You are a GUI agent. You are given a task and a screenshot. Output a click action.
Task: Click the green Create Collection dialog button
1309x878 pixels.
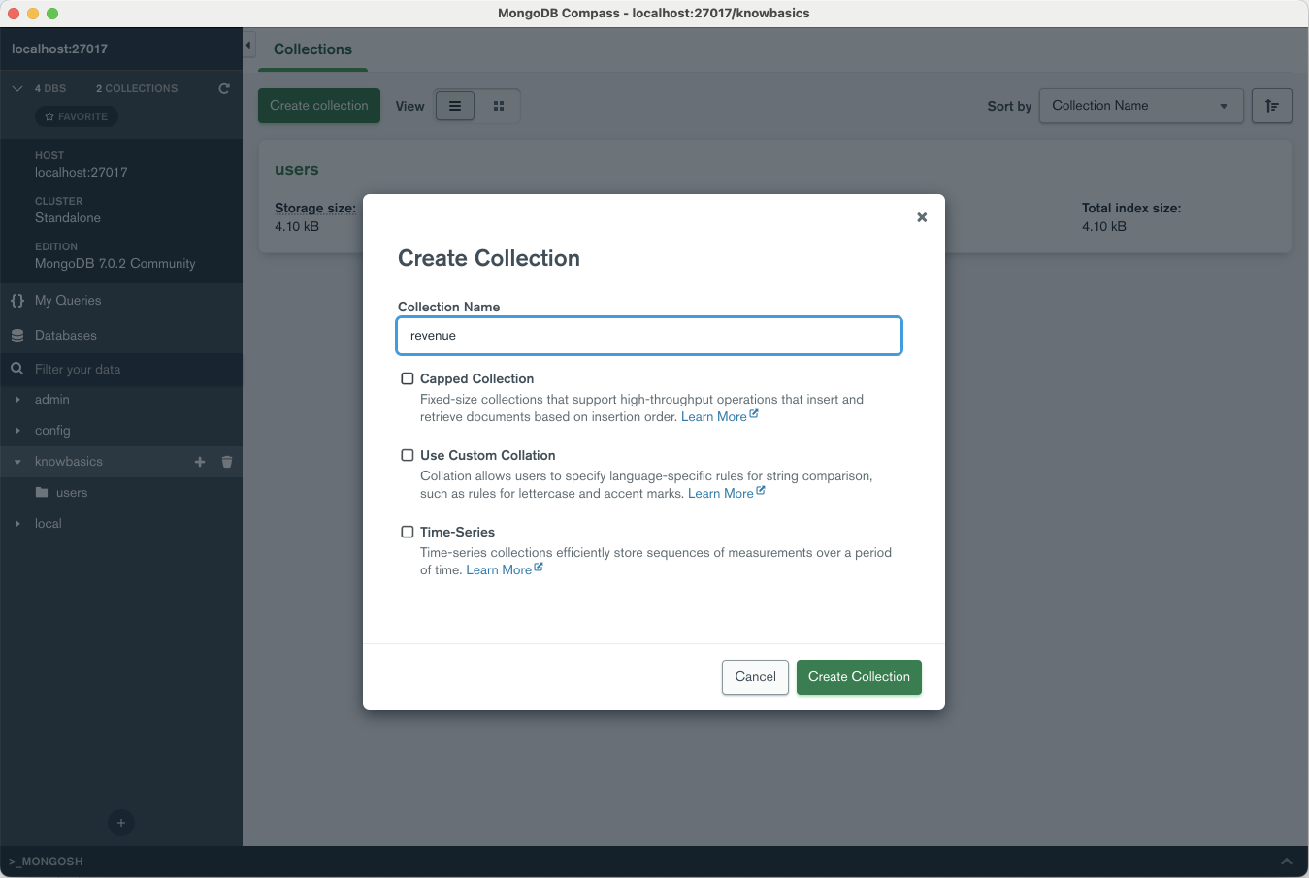point(859,677)
